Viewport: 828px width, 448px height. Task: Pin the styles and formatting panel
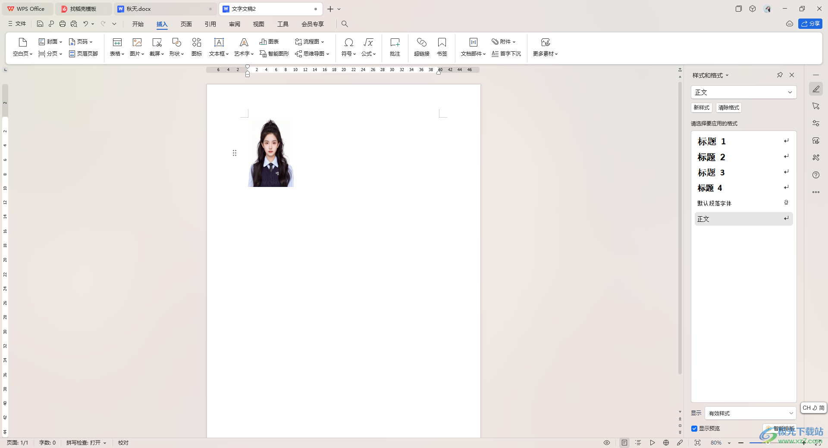780,75
